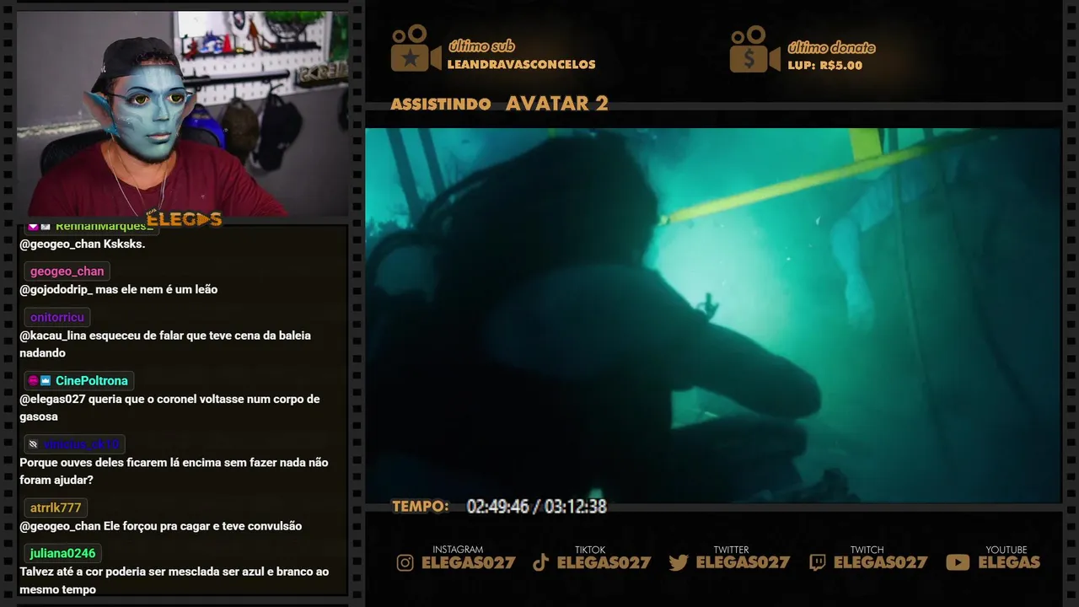Open ELEGAS027 Instagram handle text

coord(468,563)
